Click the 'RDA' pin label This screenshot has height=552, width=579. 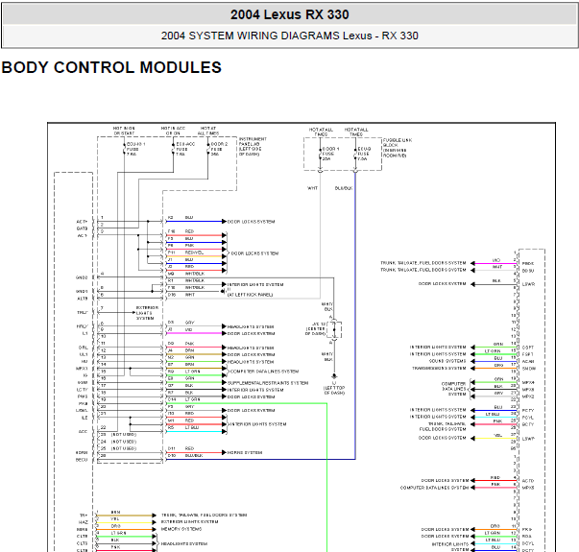(527, 537)
